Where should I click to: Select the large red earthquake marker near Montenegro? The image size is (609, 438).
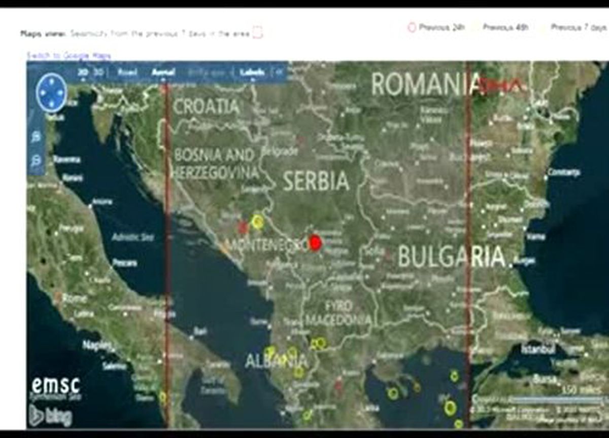[x=315, y=243]
